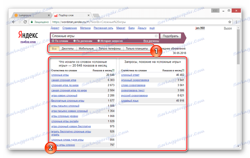This screenshot has height=158, width=250.
Task: Close the Подбор слов tab
Action: click(88, 15)
